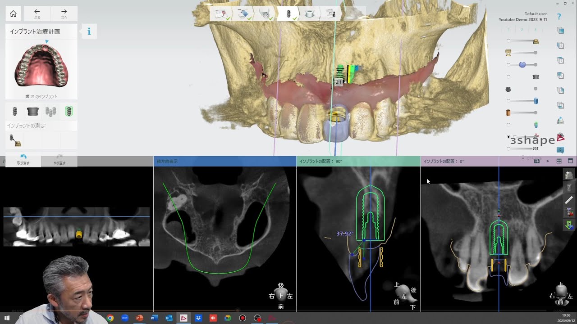Toggle the sleeve visibility radio

point(508,77)
